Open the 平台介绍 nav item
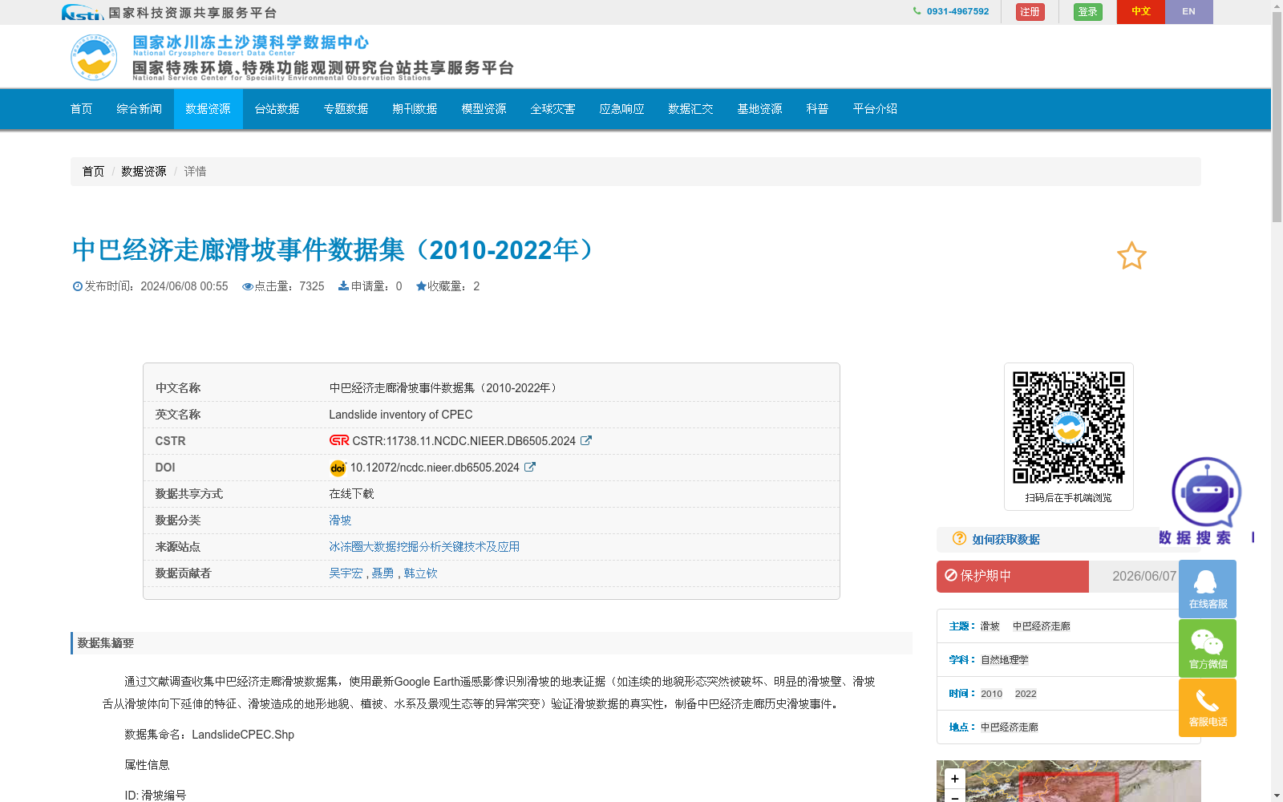The image size is (1283, 802). (876, 109)
